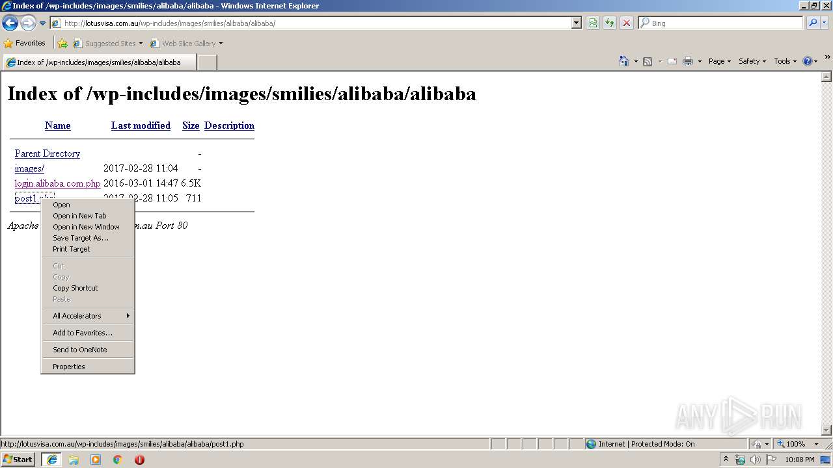The width and height of the screenshot is (833, 468).
Task: Open the Chrome taskbar icon
Action: click(118, 460)
